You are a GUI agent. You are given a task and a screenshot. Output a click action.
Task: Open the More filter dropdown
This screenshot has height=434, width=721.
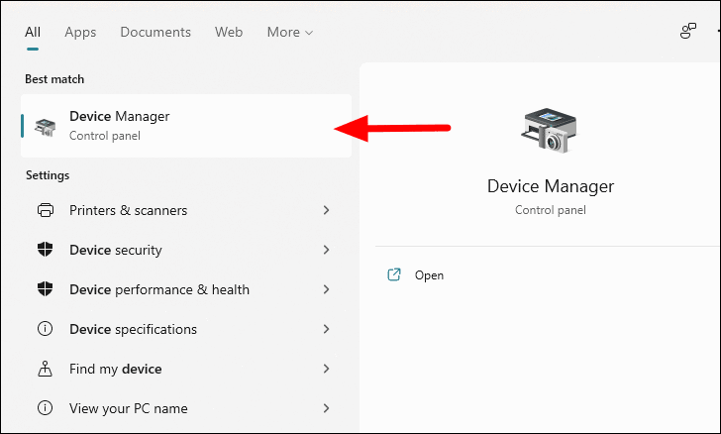[x=289, y=33]
